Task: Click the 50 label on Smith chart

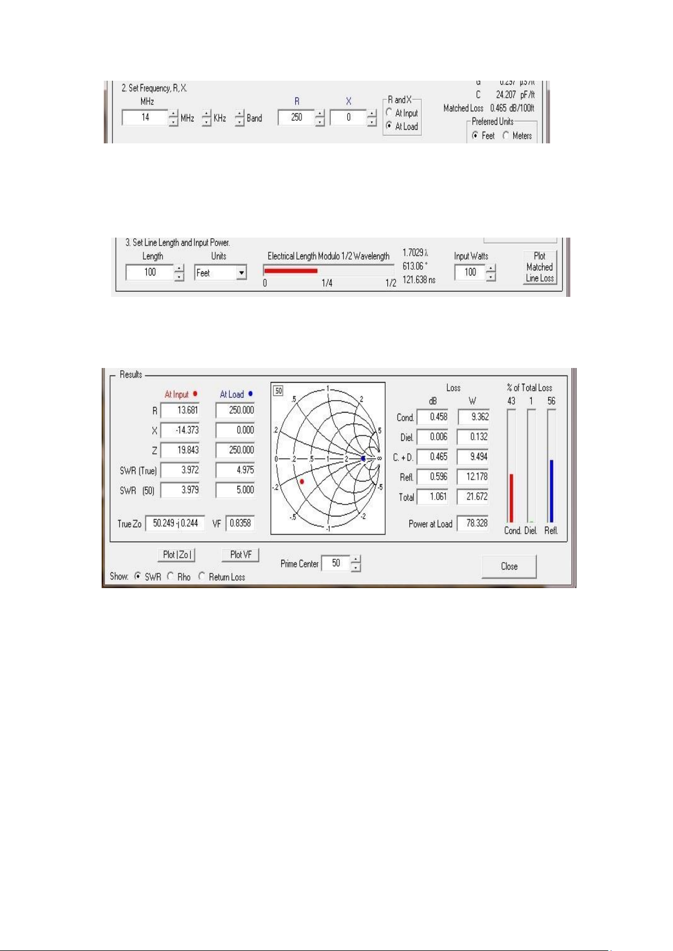Action: [x=278, y=391]
